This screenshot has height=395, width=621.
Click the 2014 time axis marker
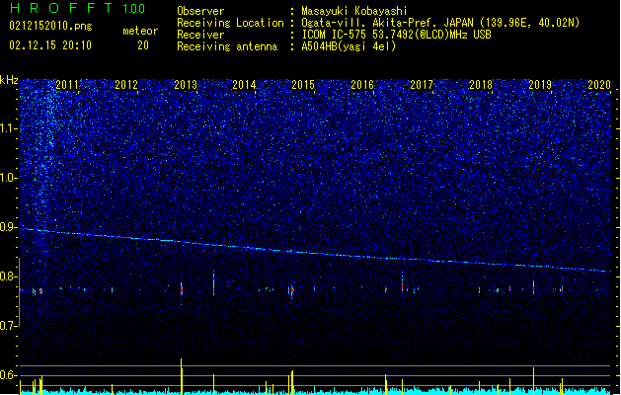pyautogui.click(x=245, y=84)
